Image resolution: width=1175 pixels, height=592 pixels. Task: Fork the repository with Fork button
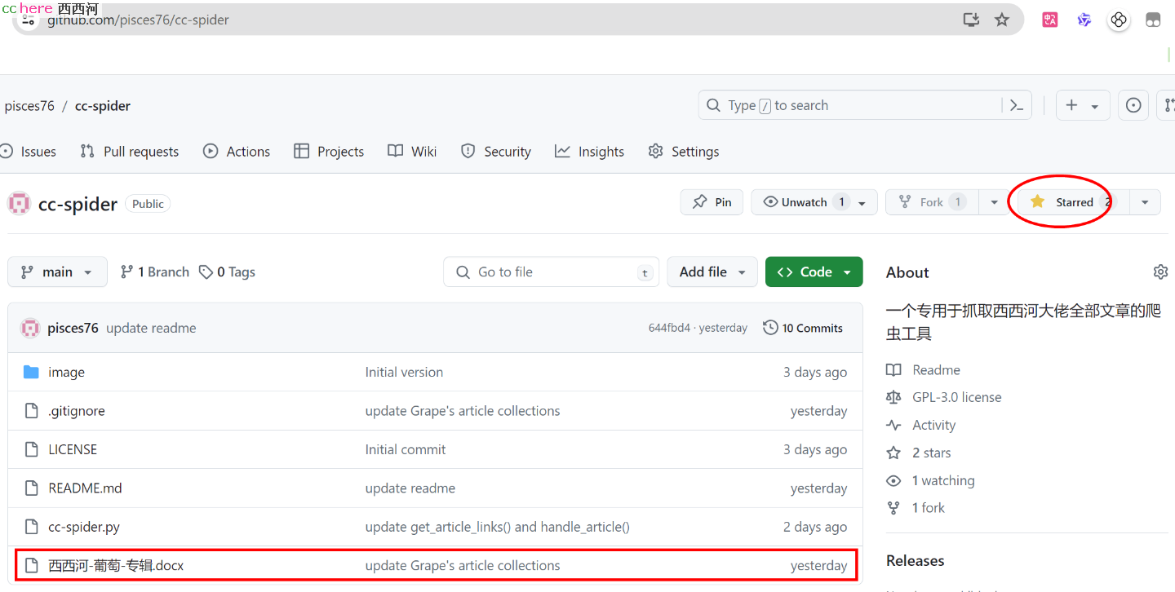[932, 202]
